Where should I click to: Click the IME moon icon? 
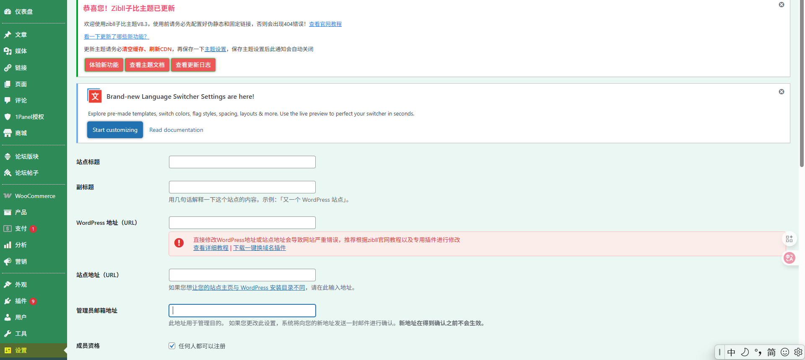click(745, 352)
